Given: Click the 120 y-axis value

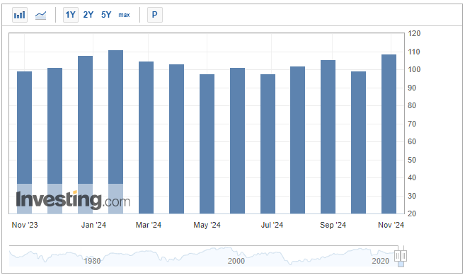Looking at the screenshot, I should (x=414, y=33).
